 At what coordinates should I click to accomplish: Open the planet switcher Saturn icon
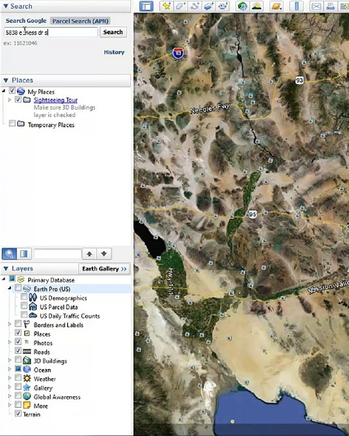[277, 7]
